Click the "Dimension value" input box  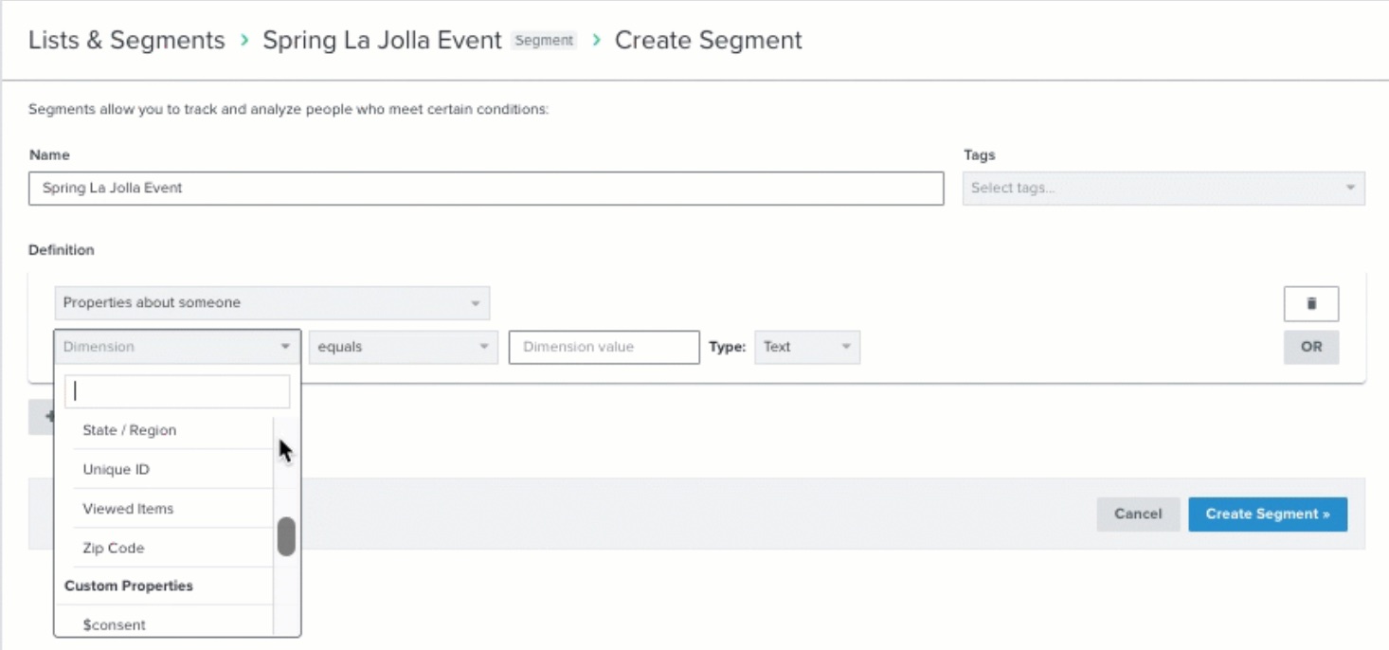[604, 347]
